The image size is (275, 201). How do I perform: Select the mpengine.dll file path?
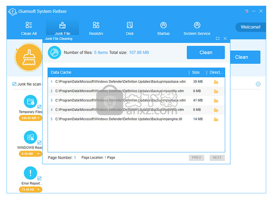click(x=119, y=119)
